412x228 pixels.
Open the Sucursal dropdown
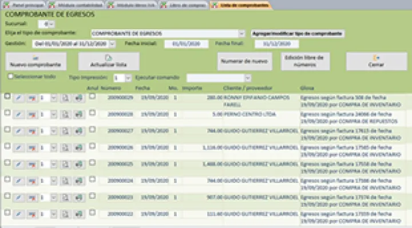(51, 24)
